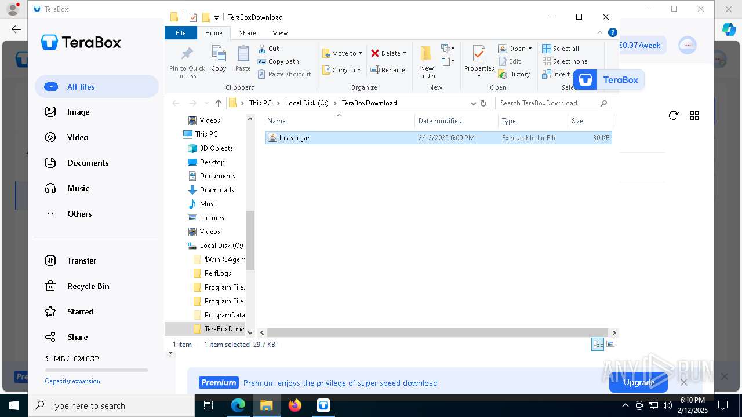
Task: Click Select all in the ribbon
Action: [x=561, y=49]
